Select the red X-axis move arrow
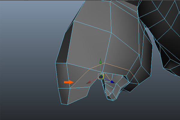 click(x=89, y=82)
